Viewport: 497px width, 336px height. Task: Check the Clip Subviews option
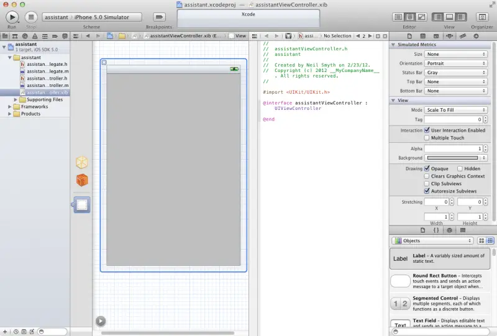(427, 184)
